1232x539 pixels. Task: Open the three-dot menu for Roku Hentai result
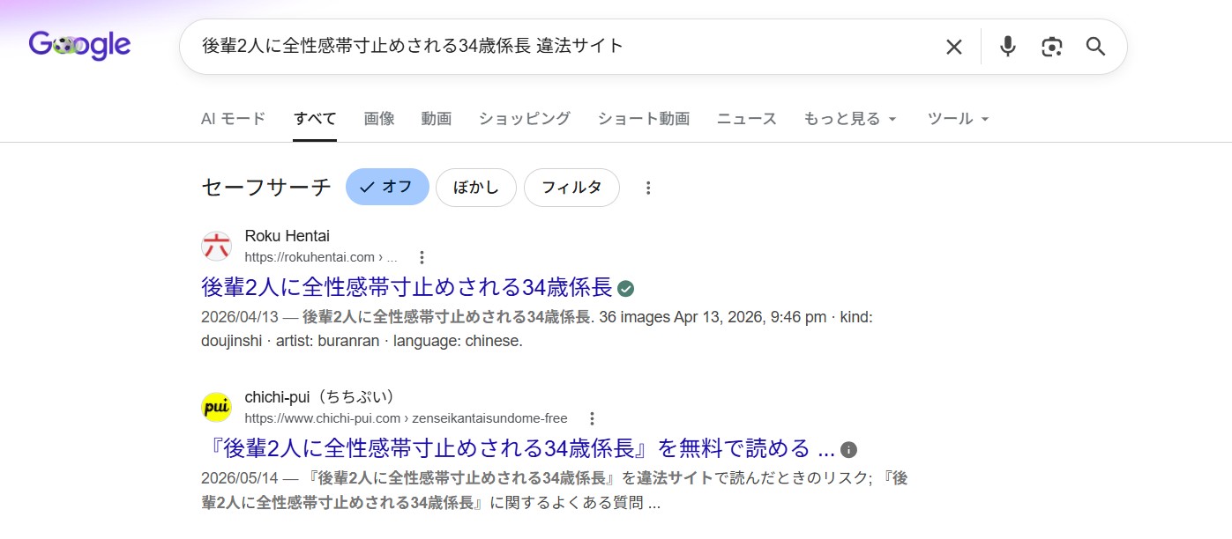(422, 257)
